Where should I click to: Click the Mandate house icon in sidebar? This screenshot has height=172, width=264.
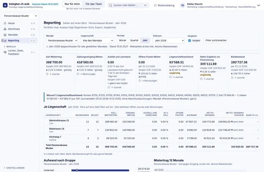[5, 35]
